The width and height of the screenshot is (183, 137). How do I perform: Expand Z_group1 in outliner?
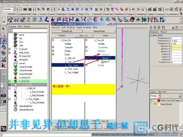pyautogui.click(x=9, y=49)
